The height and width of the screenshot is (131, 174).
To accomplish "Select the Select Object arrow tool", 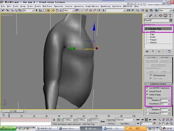I will 37,10.
